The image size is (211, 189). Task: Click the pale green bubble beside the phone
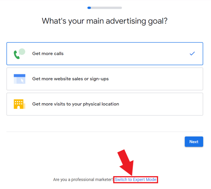(x=22, y=51)
